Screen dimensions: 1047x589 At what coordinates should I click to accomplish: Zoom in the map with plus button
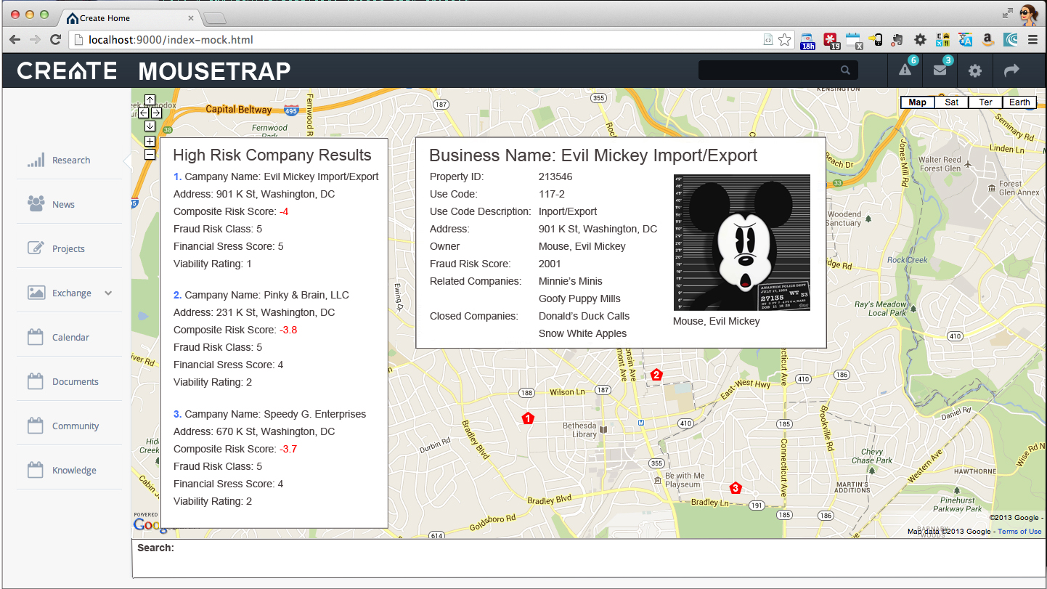pos(150,141)
